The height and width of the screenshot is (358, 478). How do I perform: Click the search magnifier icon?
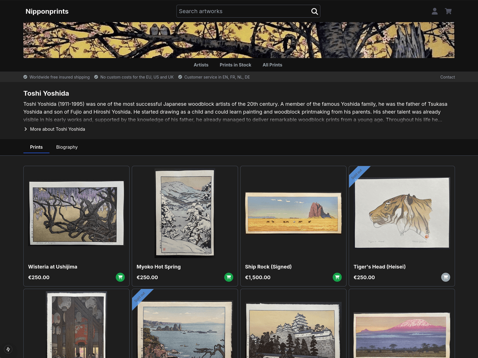click(x=315, y=11)
